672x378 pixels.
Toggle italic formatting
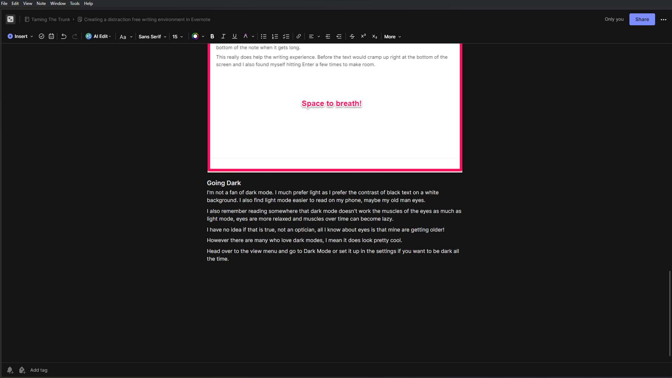(x=223, y=36)
